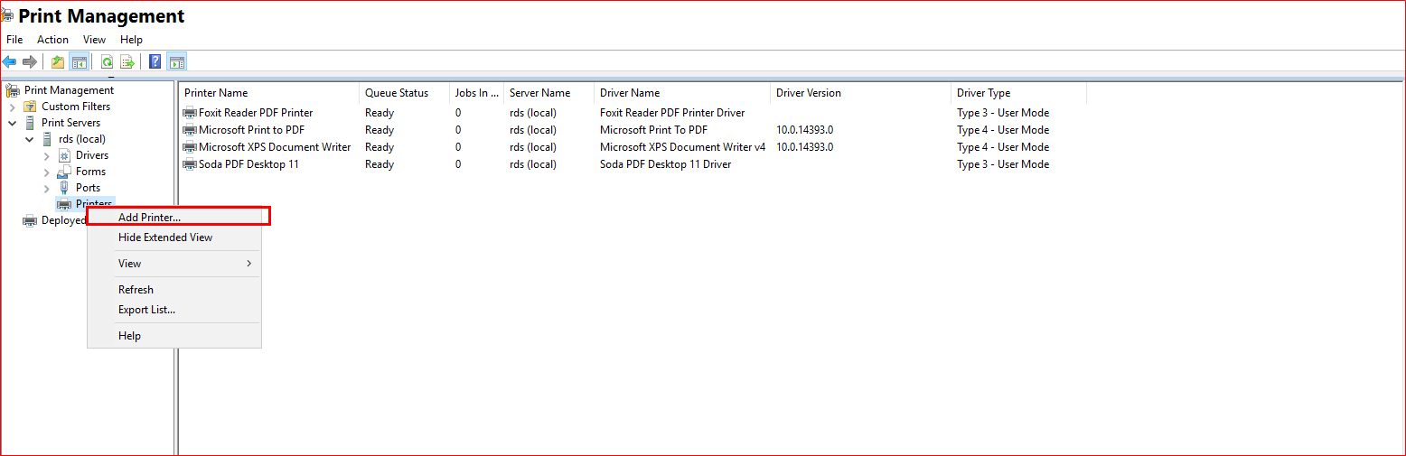Click the Up one level folder icon

(x=58, y=61)
